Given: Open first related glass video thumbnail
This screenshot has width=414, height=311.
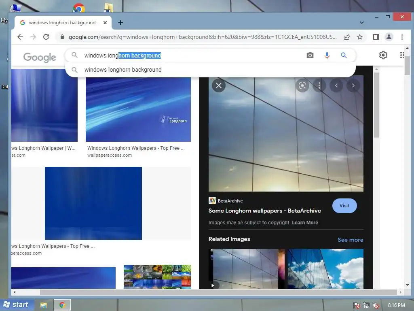Looking at the screenshot, I should (247, 269).
